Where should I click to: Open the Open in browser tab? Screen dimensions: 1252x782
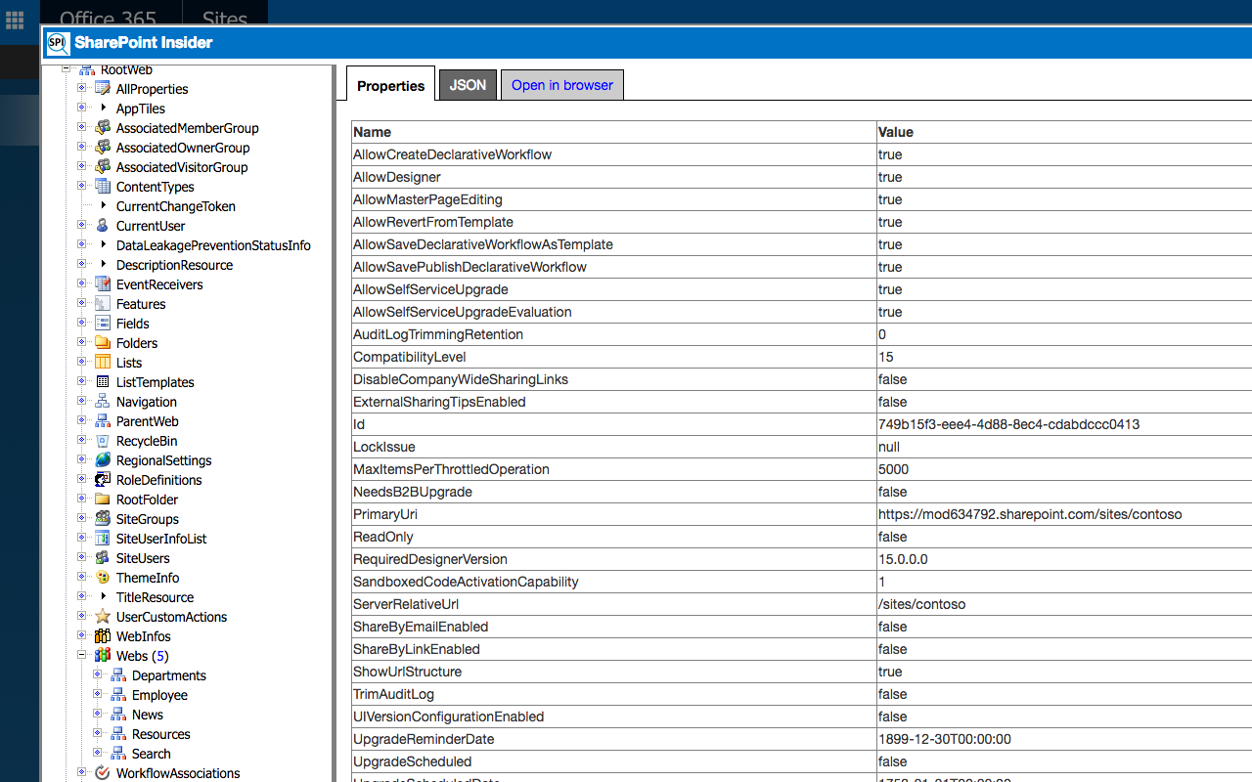coord(562,85)
